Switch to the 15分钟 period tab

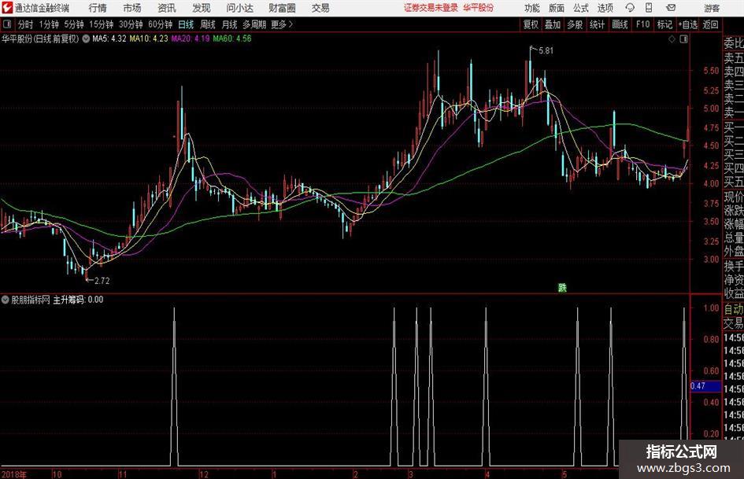point(101,24)
